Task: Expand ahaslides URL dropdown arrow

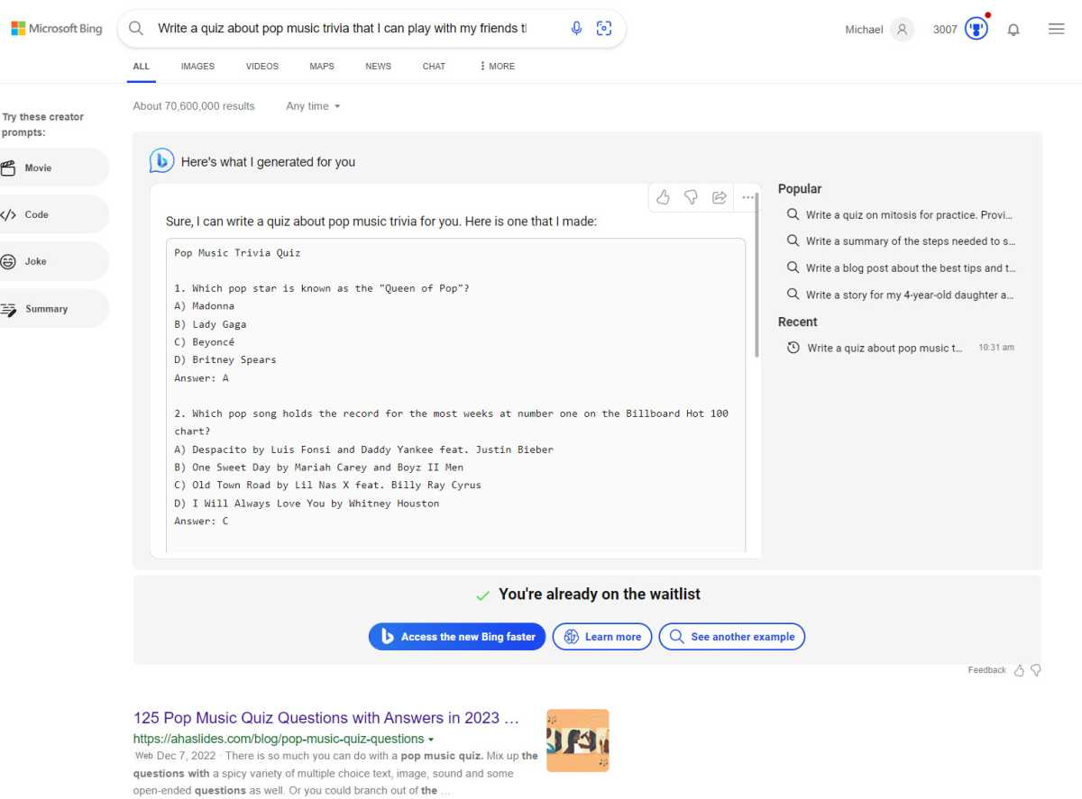Action: pyautogui.click(x=431, y=740)
